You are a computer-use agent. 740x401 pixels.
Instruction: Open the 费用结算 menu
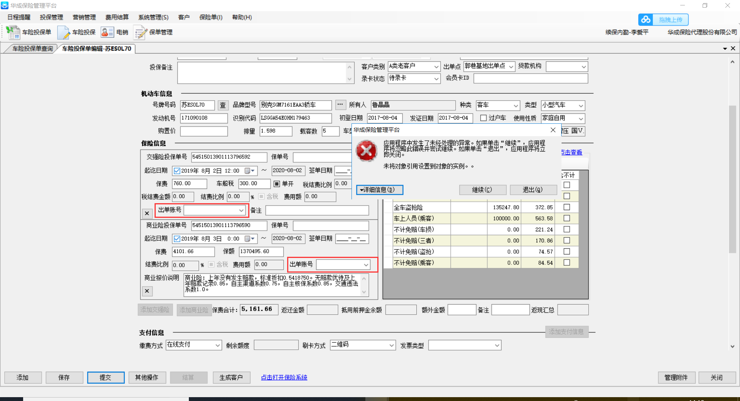click(117, 17)
